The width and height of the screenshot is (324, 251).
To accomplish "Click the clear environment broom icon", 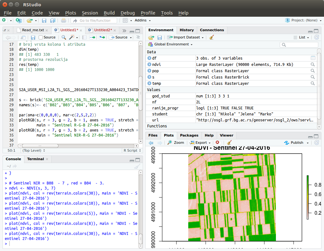I will [x=212, y=37].
